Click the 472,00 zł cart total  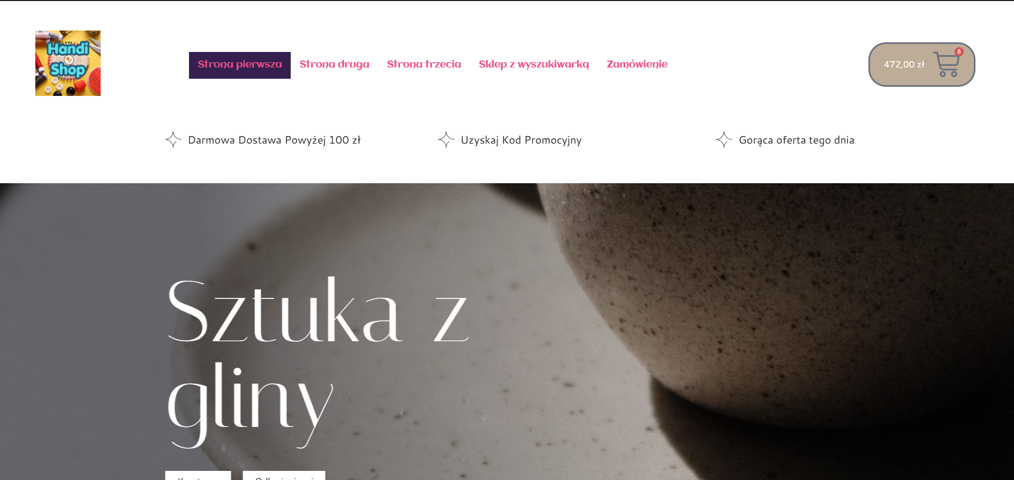pos(904,65)
